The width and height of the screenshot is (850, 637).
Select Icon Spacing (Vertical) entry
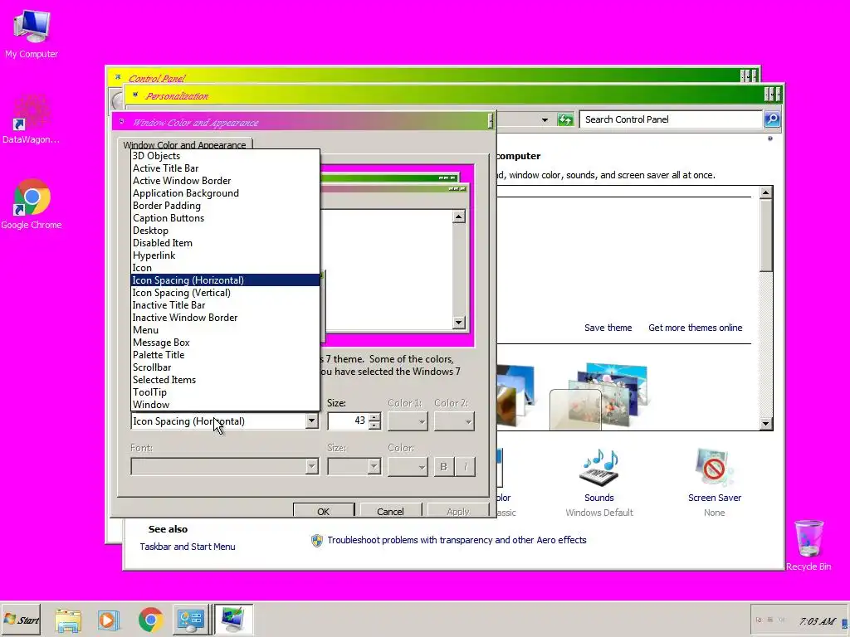click(x=226, y=293)
